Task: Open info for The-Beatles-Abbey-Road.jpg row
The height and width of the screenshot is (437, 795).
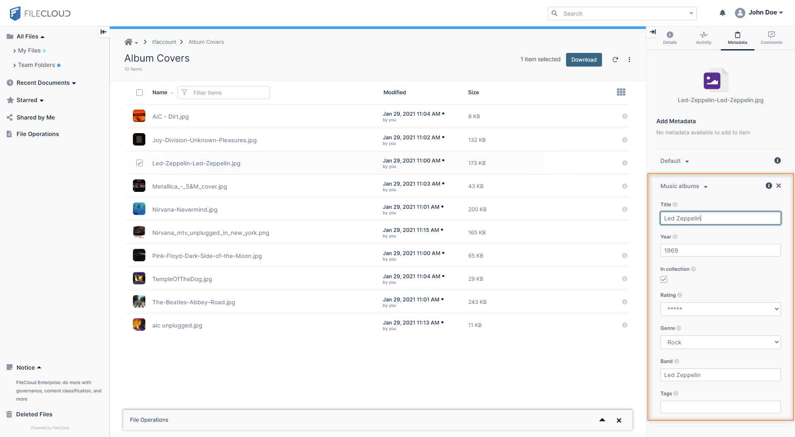Action: click(625, 302)
